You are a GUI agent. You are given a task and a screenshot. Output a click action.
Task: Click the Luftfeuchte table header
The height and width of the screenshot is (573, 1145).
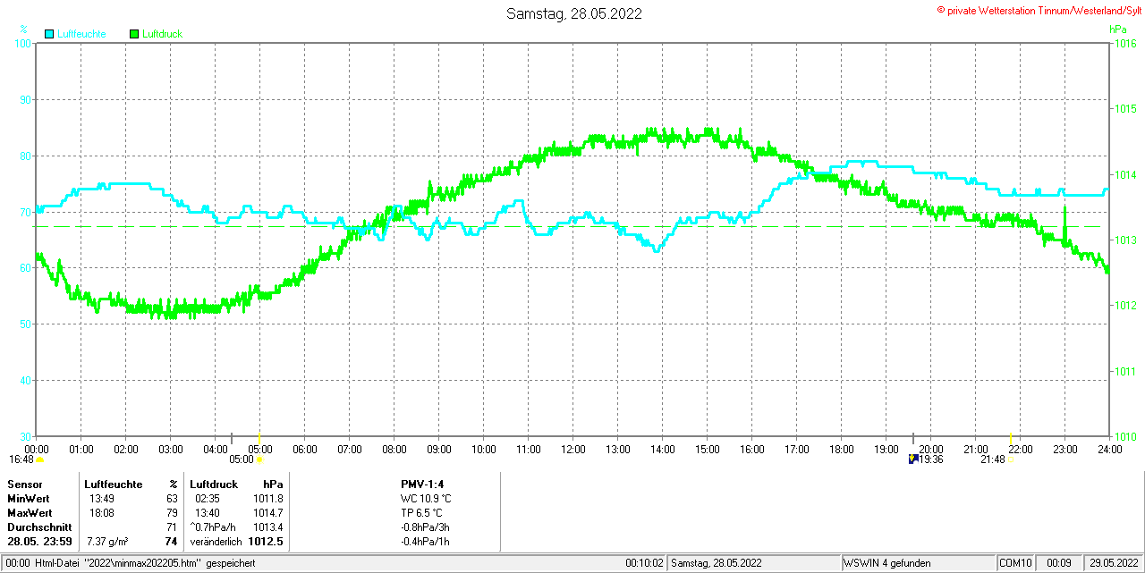[x=114, y=485]
